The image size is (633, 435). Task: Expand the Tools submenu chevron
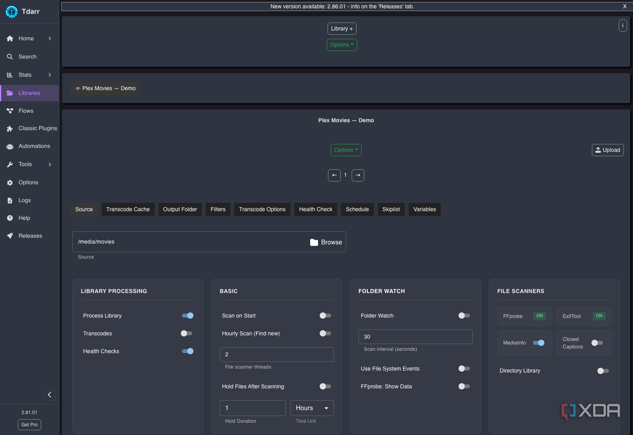coord(50,164)
